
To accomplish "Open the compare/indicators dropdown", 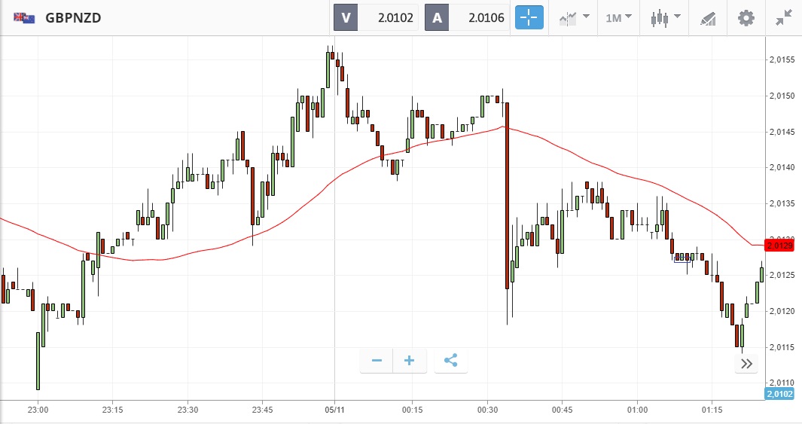I will (574, 17).
